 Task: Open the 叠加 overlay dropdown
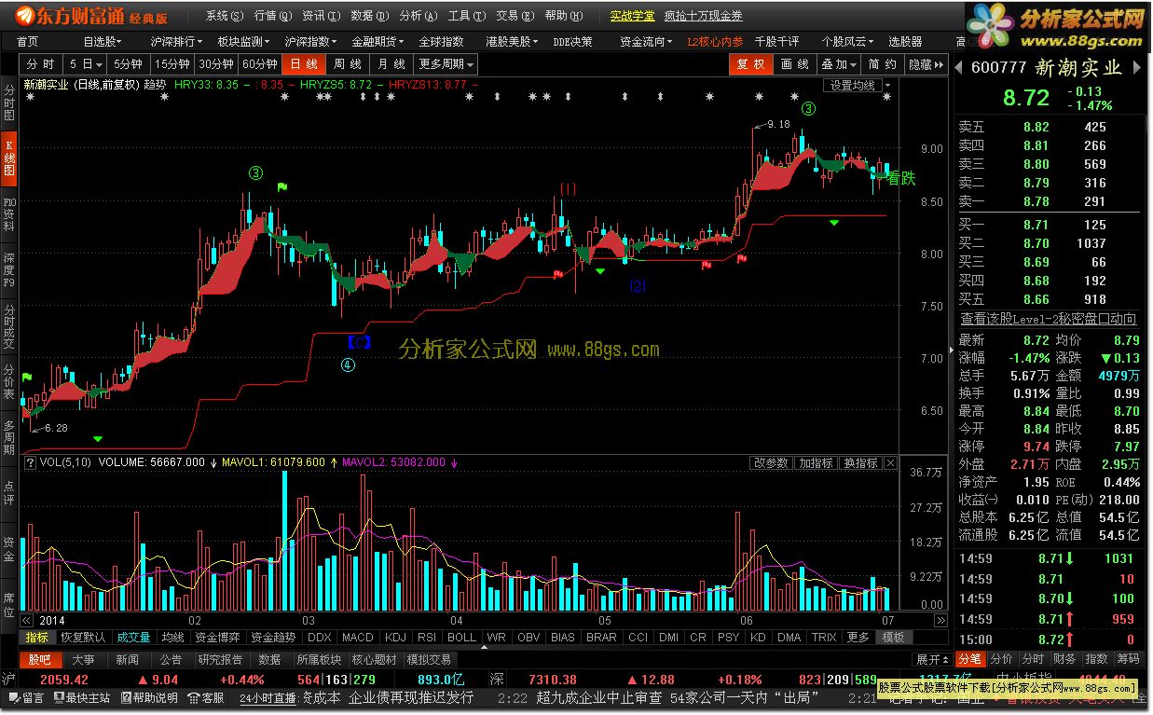coord(839,64)
